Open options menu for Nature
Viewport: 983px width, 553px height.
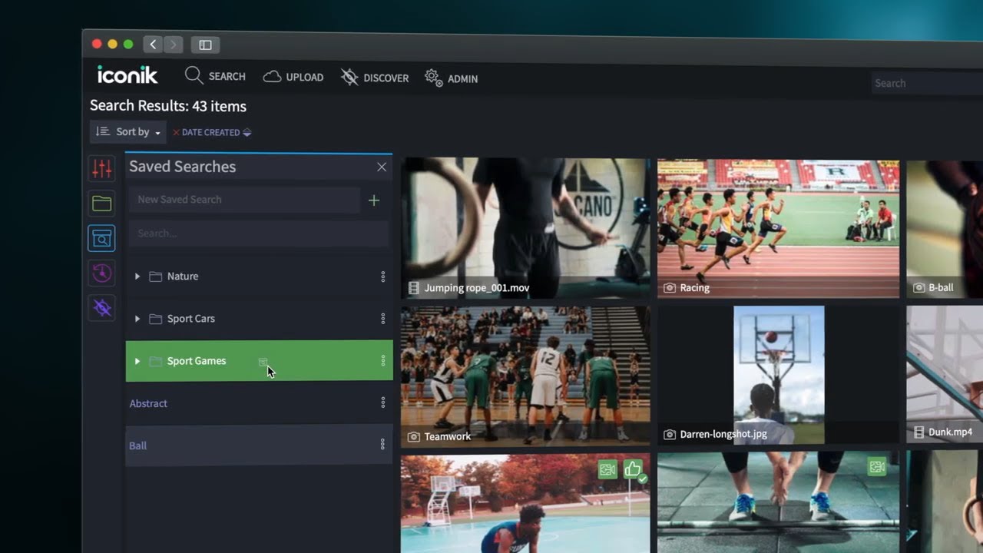(x=383, y=276)
